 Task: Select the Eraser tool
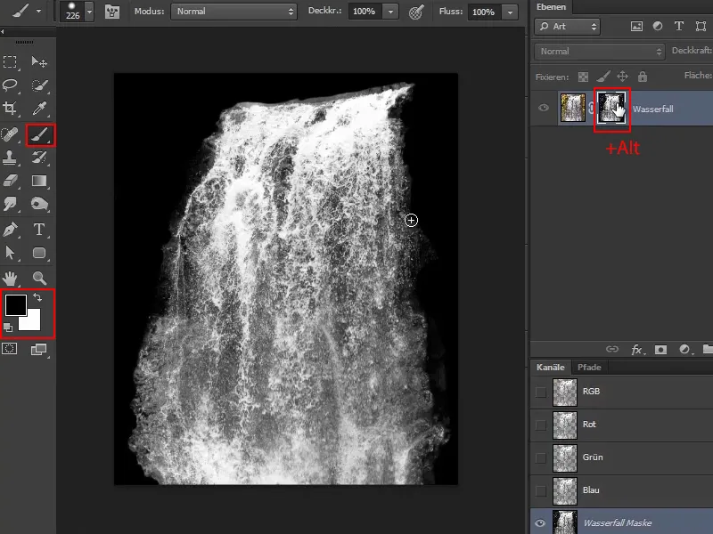pos(10,181)
